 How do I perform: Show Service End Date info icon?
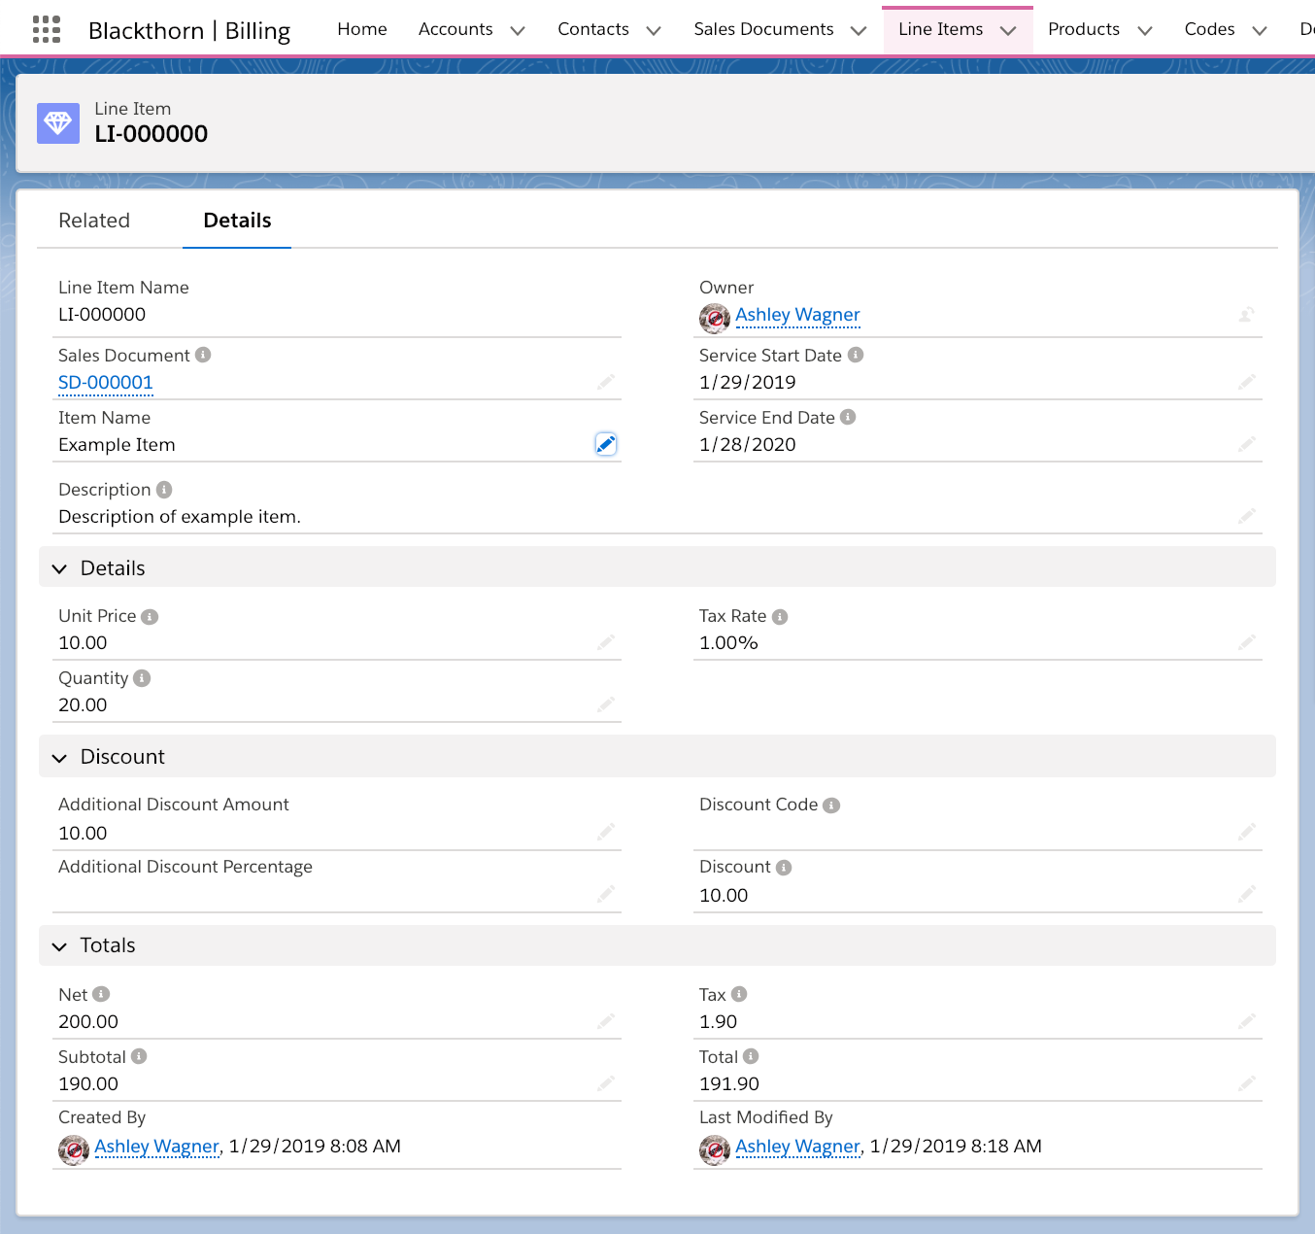[x=848, y=417]
